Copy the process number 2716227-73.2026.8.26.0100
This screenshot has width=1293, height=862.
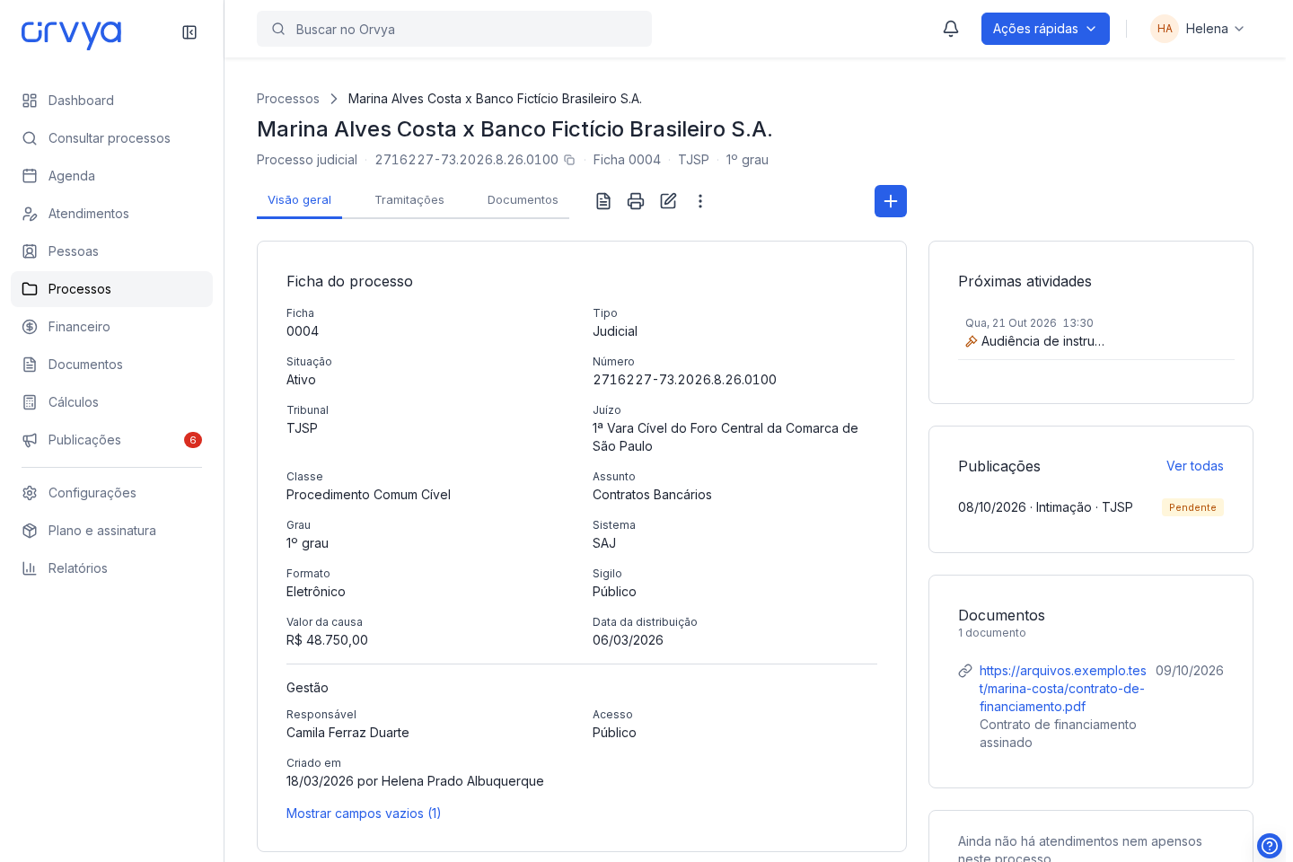tap(569, 160)
